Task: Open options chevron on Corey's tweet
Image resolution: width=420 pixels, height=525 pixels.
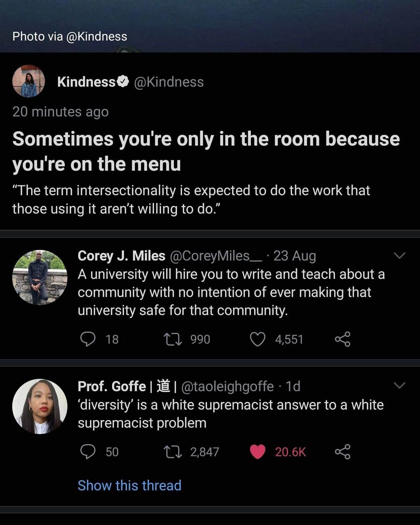Action: (399, 255)
